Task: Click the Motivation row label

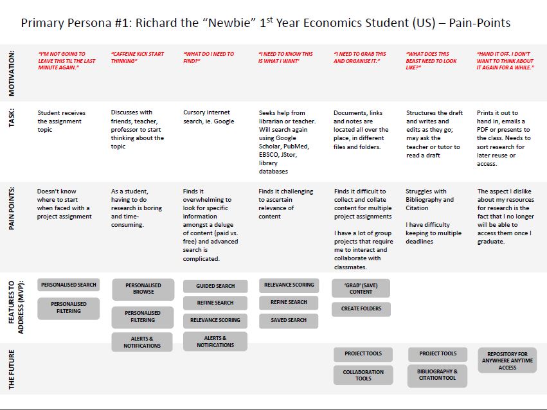Action: [x=12, y=73]
